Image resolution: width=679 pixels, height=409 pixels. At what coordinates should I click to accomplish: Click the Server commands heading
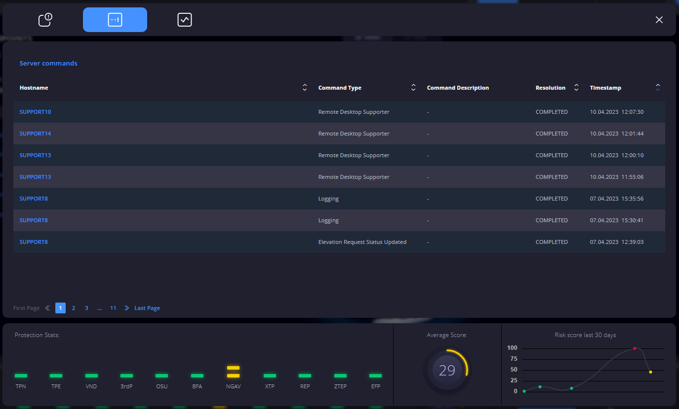click(x=48, y=63)
